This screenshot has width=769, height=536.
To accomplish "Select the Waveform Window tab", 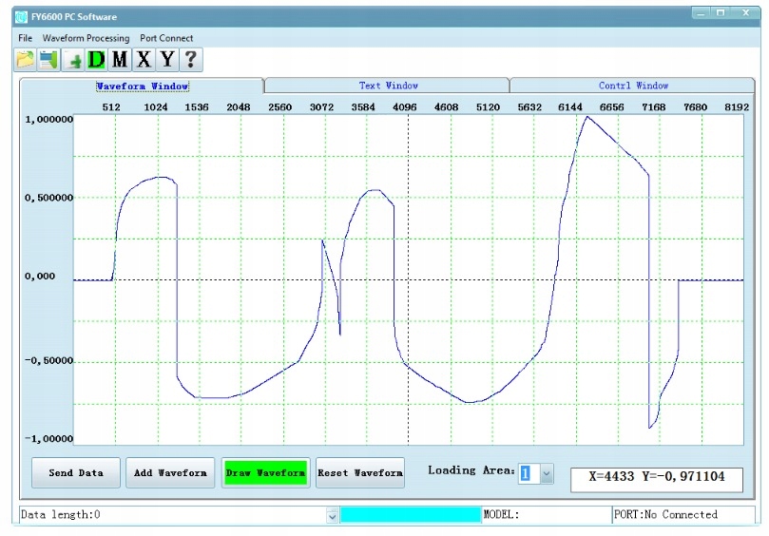I will [142, 86].
